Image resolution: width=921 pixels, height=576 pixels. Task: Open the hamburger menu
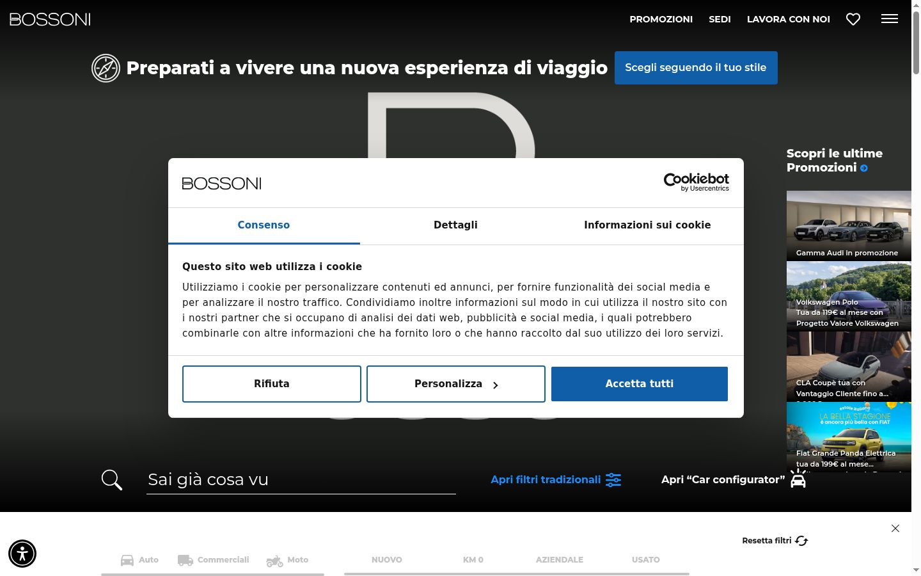pyautogui.click(x=890, y=19)
